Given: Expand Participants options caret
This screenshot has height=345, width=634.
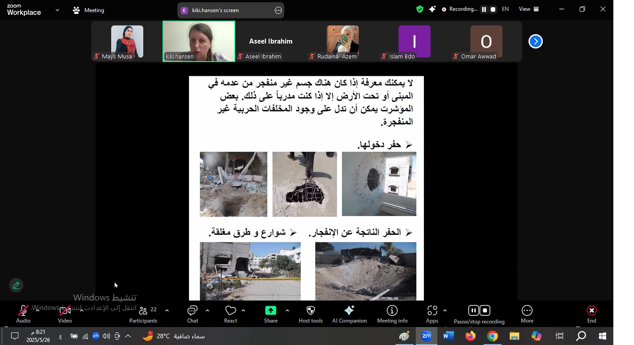Looking at the screenshot, I should pyautogui.click(x=167, y=310).
